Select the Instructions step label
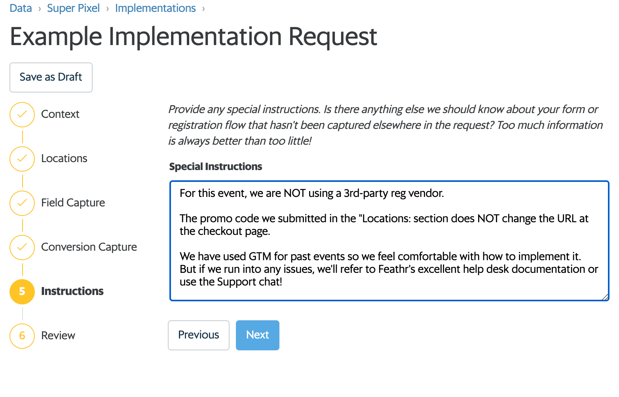Viewport: 619px width, 397px height. 72,291
